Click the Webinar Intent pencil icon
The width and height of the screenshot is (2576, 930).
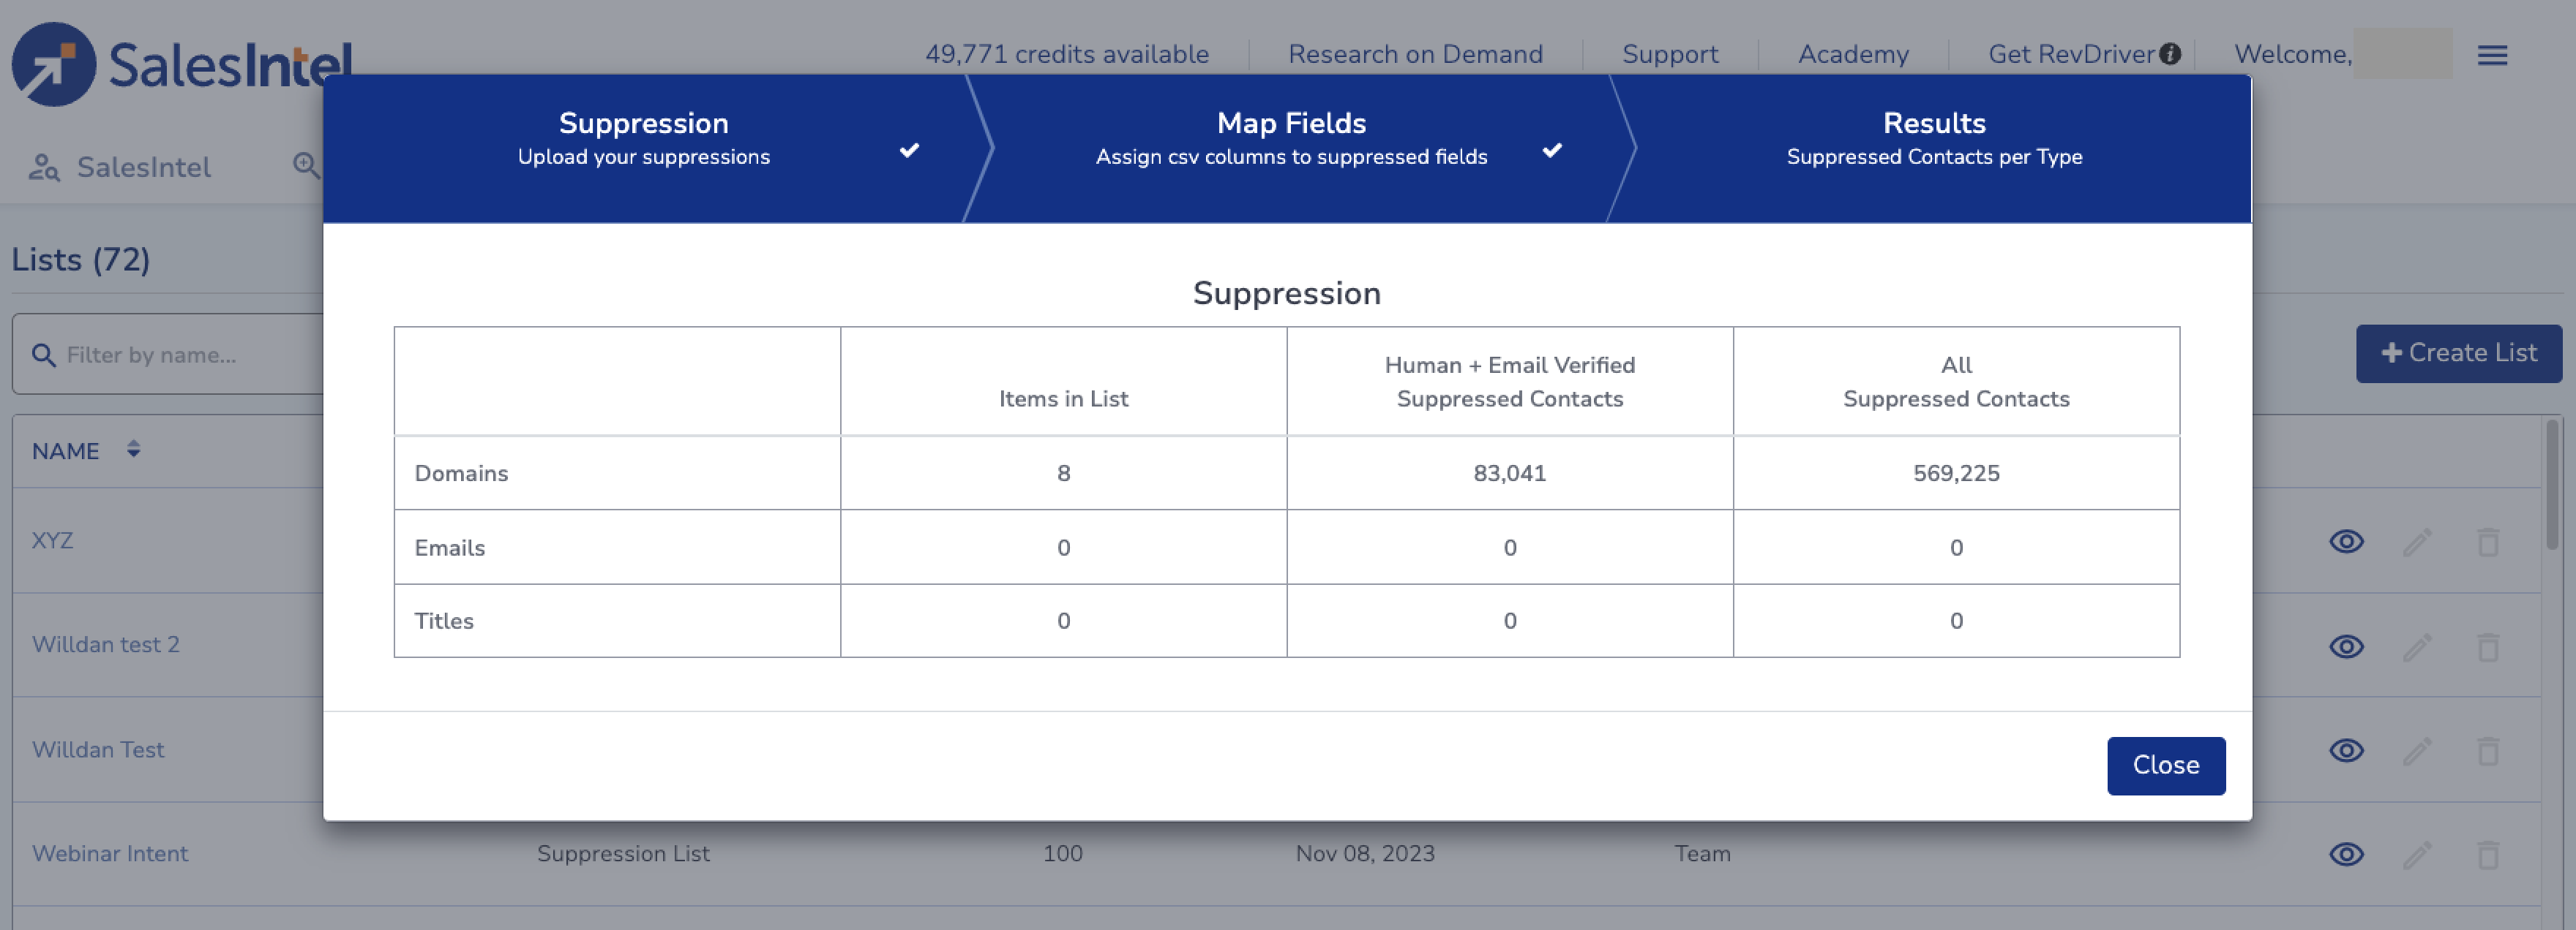2417,854
